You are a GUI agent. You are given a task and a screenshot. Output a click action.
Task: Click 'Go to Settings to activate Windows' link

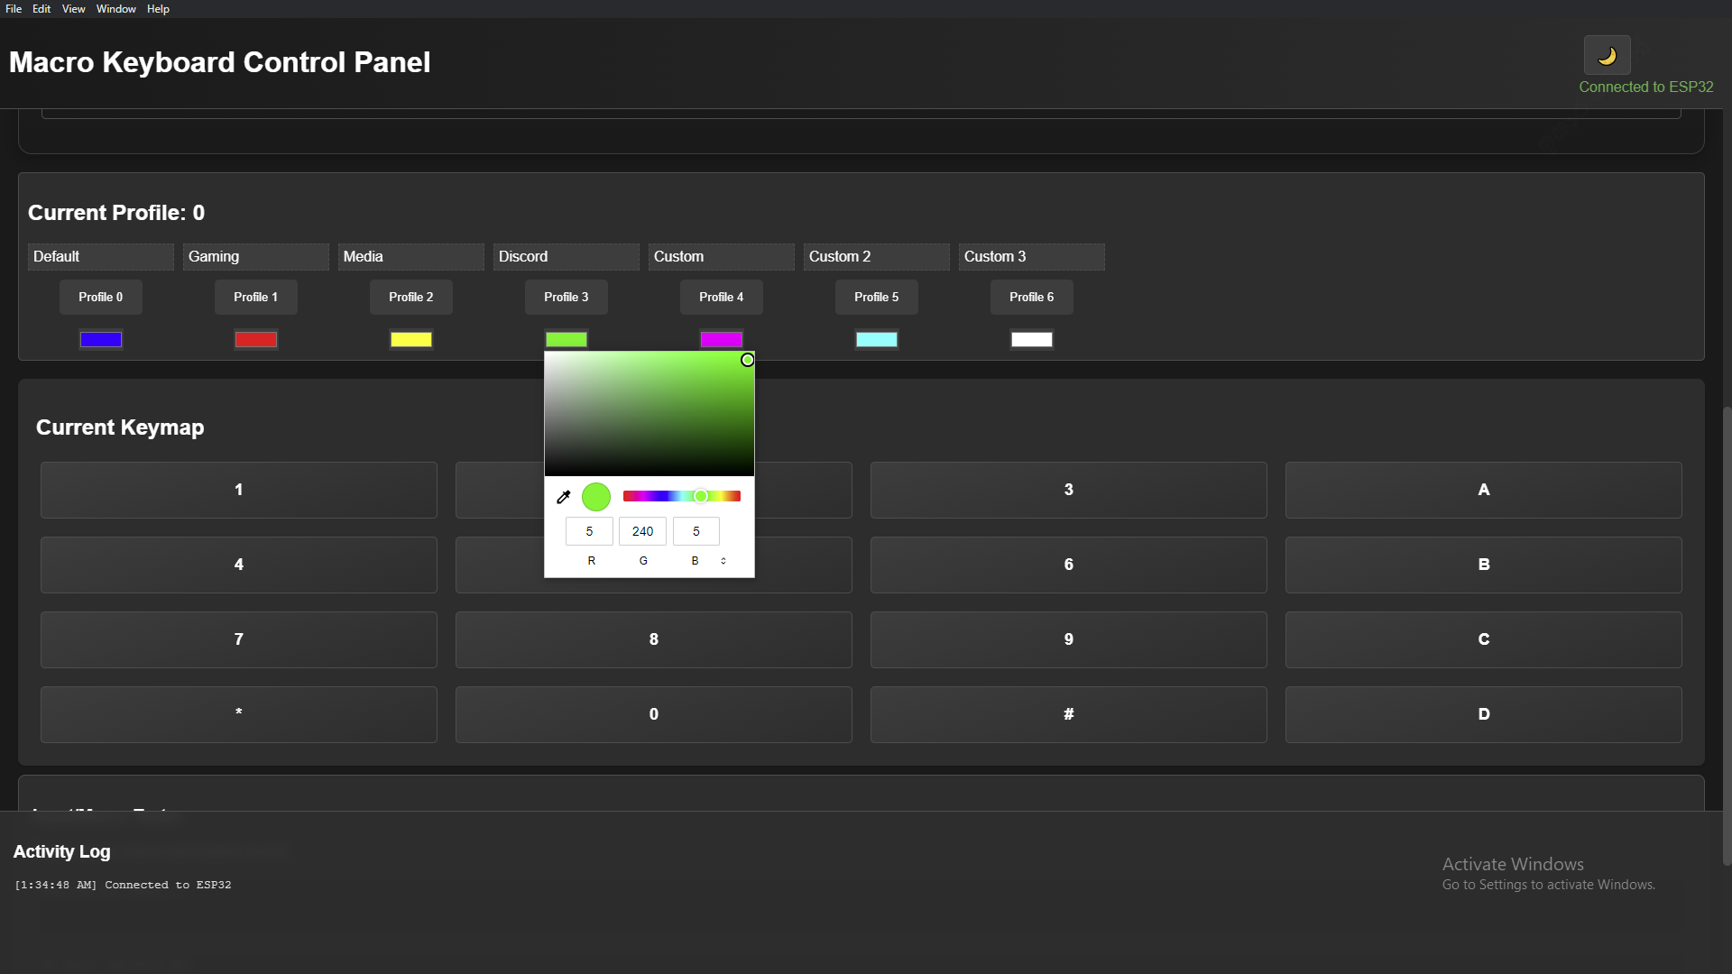point(1548,884)
